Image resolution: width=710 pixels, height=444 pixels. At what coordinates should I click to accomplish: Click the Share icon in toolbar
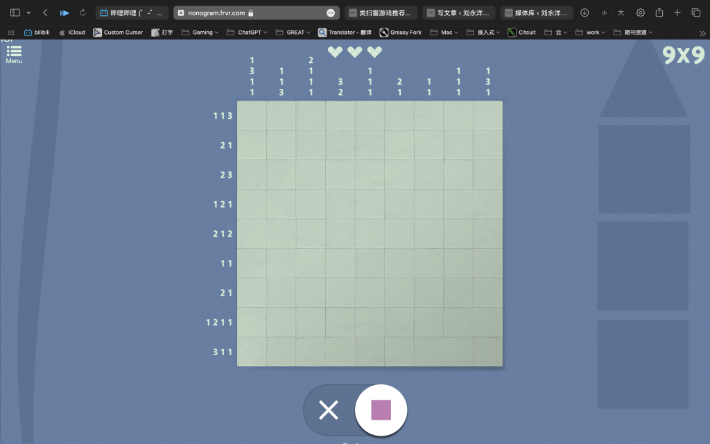tap(659, 12)
